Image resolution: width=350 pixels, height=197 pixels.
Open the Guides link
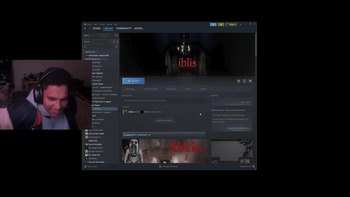[188, 89]
